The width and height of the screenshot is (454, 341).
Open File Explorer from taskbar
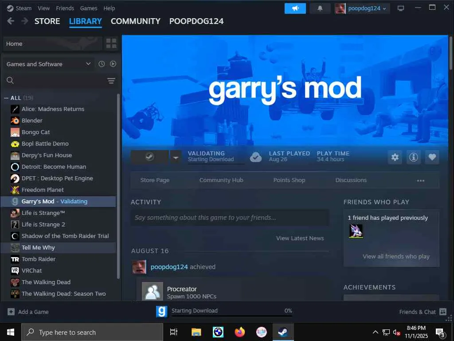(196, 332)
